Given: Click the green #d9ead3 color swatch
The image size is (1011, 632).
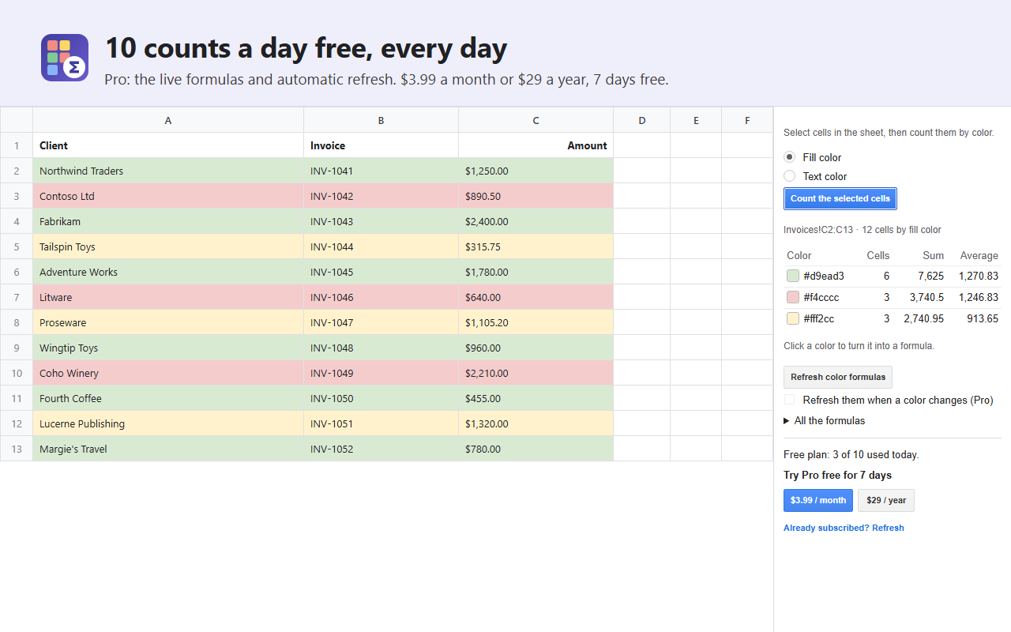Looking at the screenshot, I should point(793,276).
